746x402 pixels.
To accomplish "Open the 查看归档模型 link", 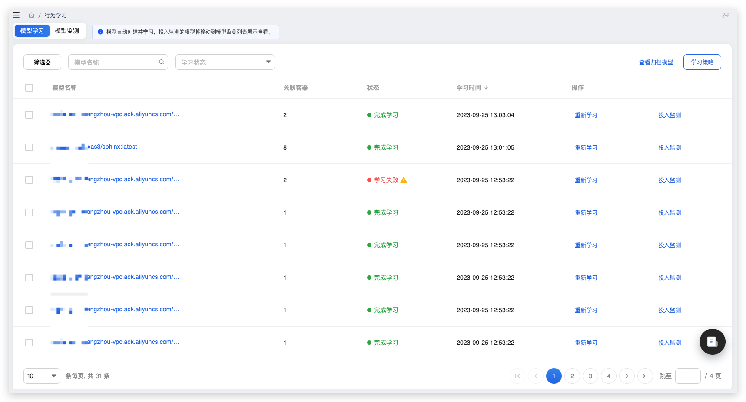I will [x=656, y=62].
